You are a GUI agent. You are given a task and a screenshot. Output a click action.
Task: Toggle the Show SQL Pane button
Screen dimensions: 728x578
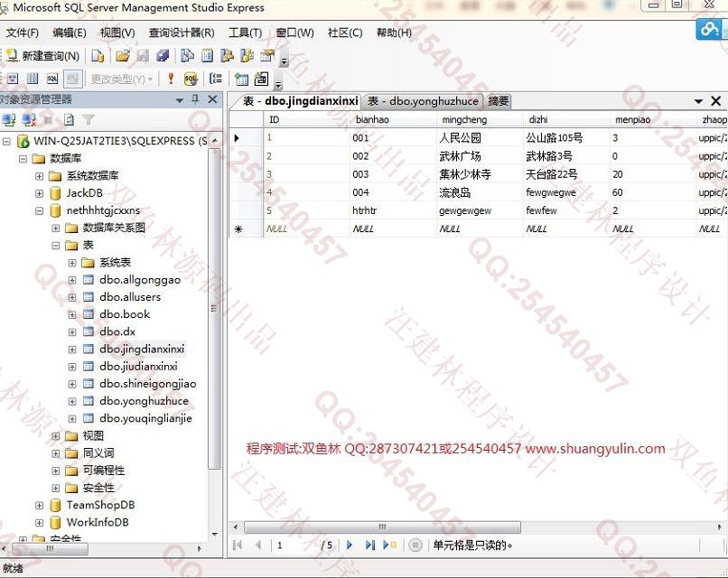pyautogui.click(x=52, y=79)
